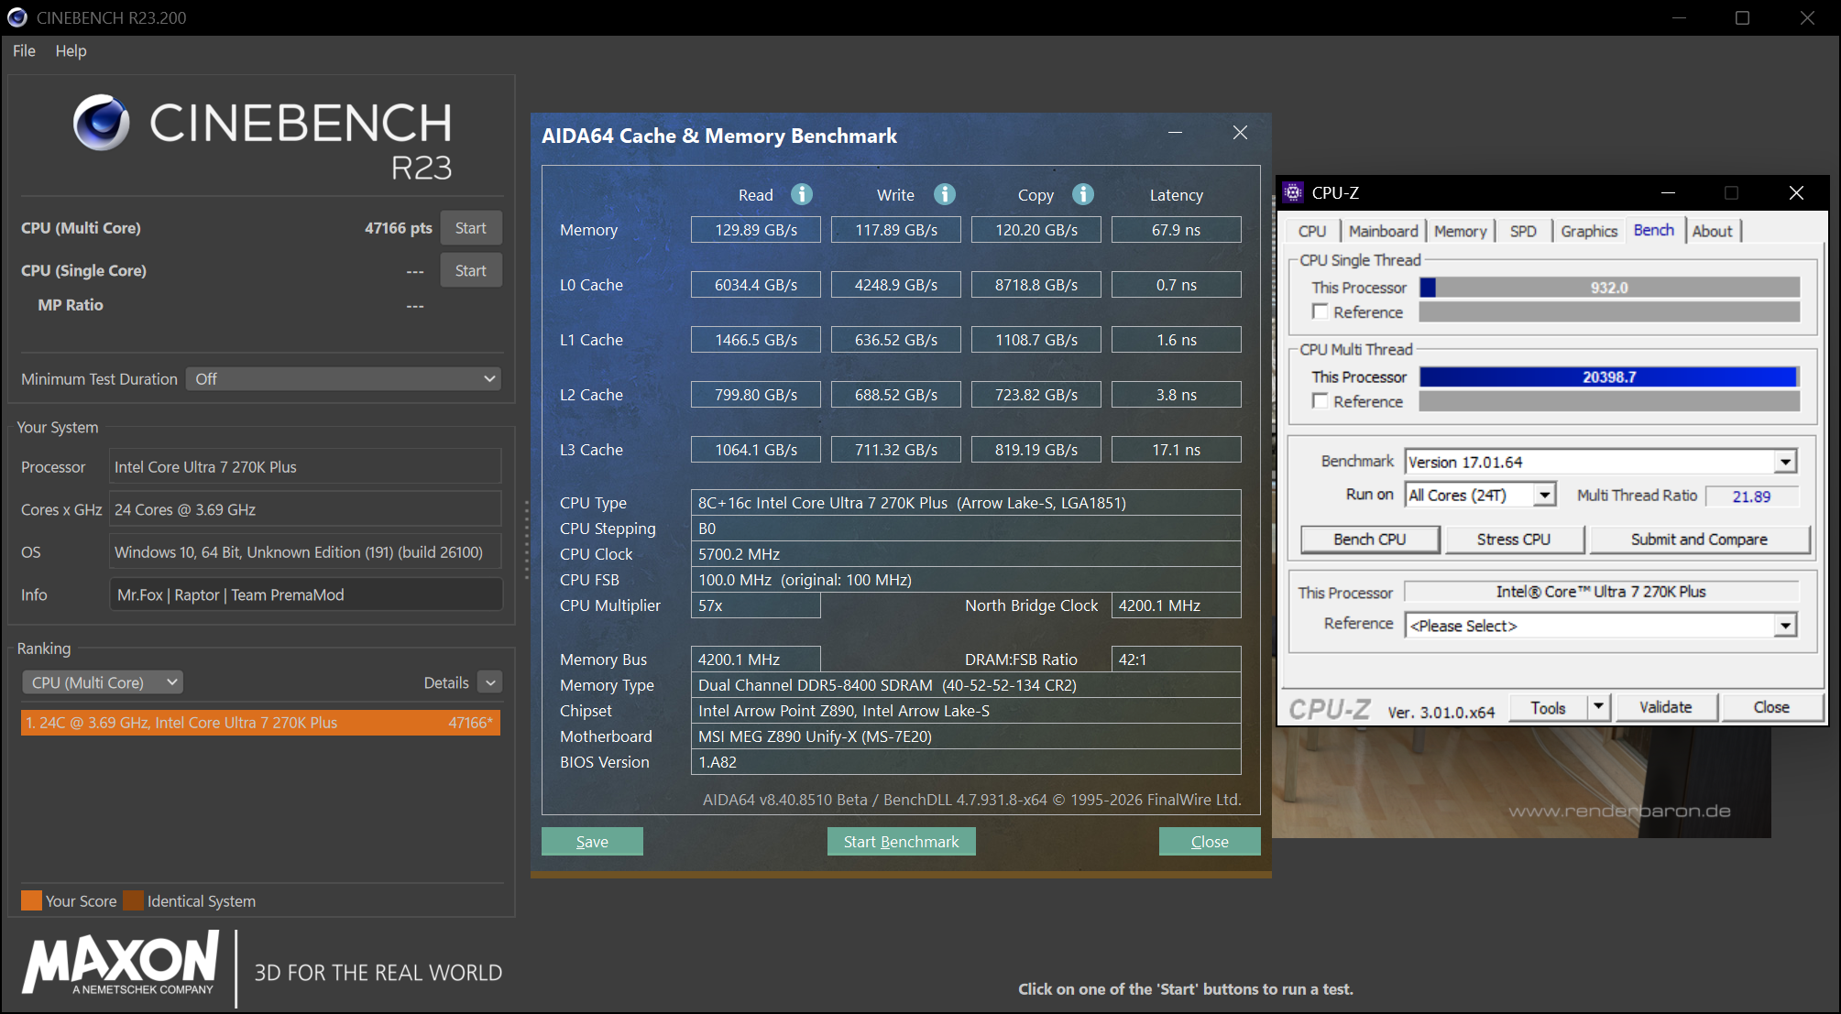This screenshot has height=1014, width=1841.
Task: Tick the Single Thread Reference checkbox
Action: [x=1320, y=311]
